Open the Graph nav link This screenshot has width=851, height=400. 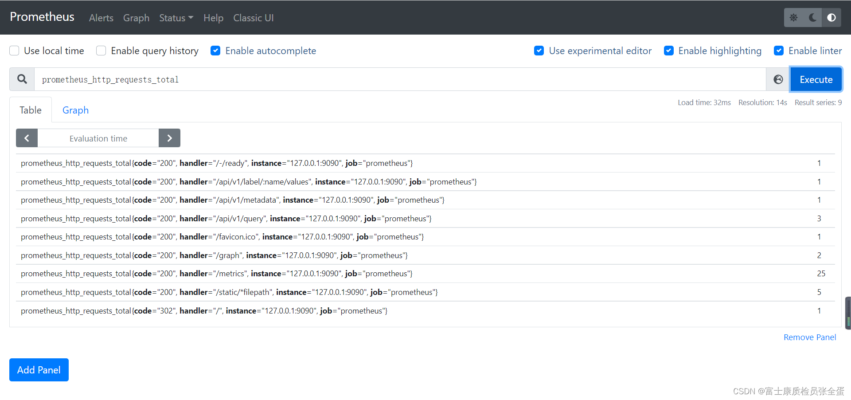pos(136,18)
